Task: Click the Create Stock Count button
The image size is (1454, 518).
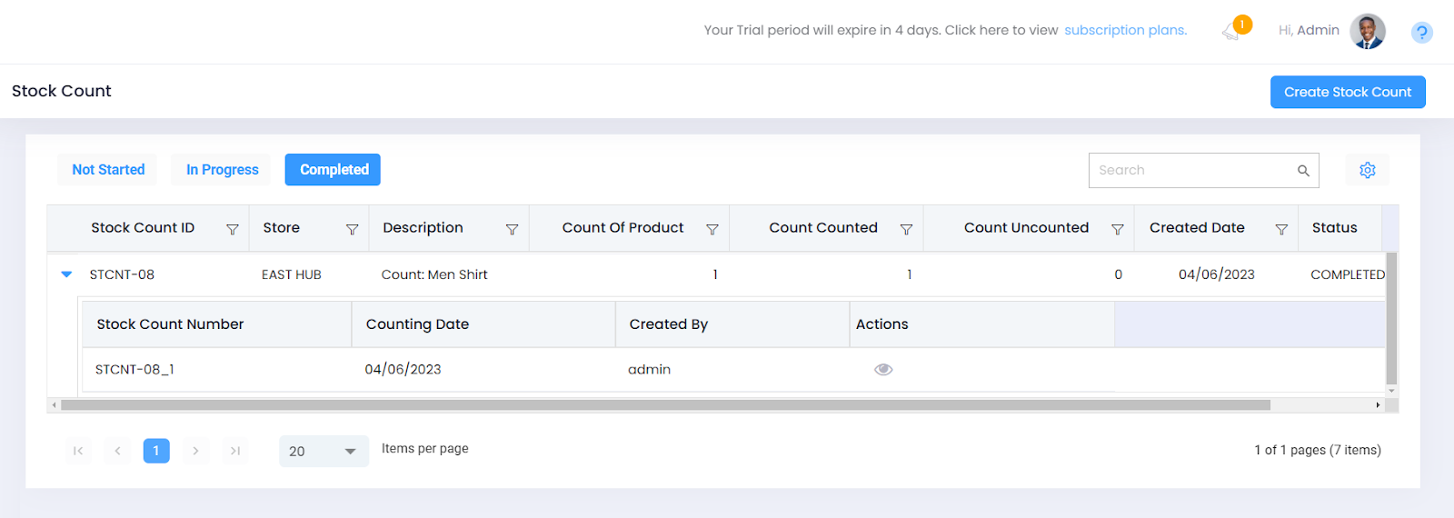Action: [1347, 92]
